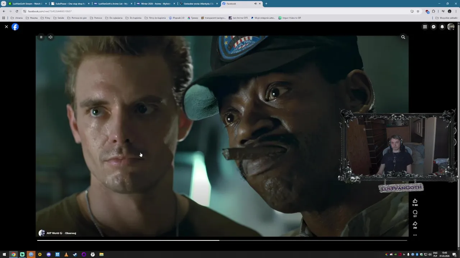Open the Ubrania bookmark folder

coord(17,18)
